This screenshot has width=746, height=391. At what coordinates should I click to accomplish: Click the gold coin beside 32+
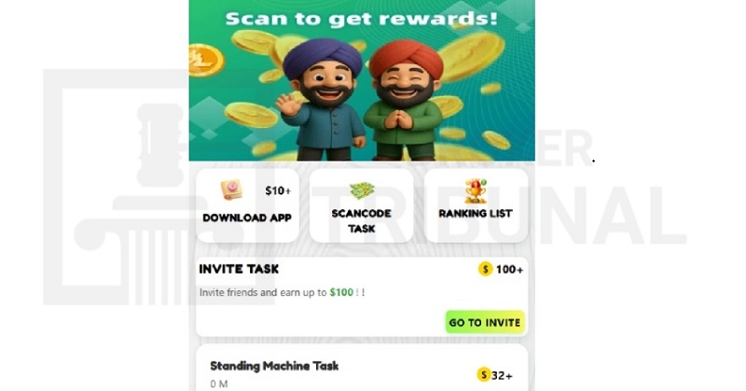(x=483, y=375)
